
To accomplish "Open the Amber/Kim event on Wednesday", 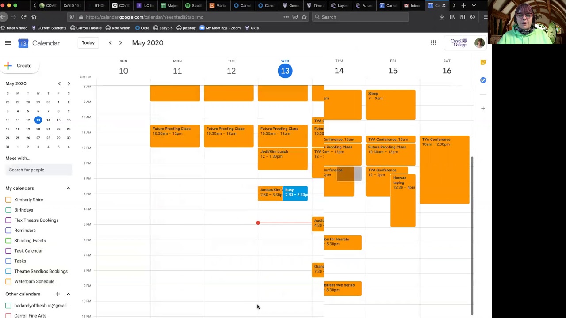I will pos(270,193).
